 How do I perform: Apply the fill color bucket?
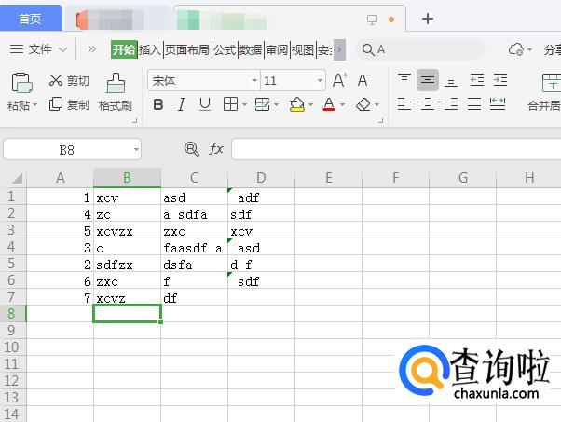point(297,104)
